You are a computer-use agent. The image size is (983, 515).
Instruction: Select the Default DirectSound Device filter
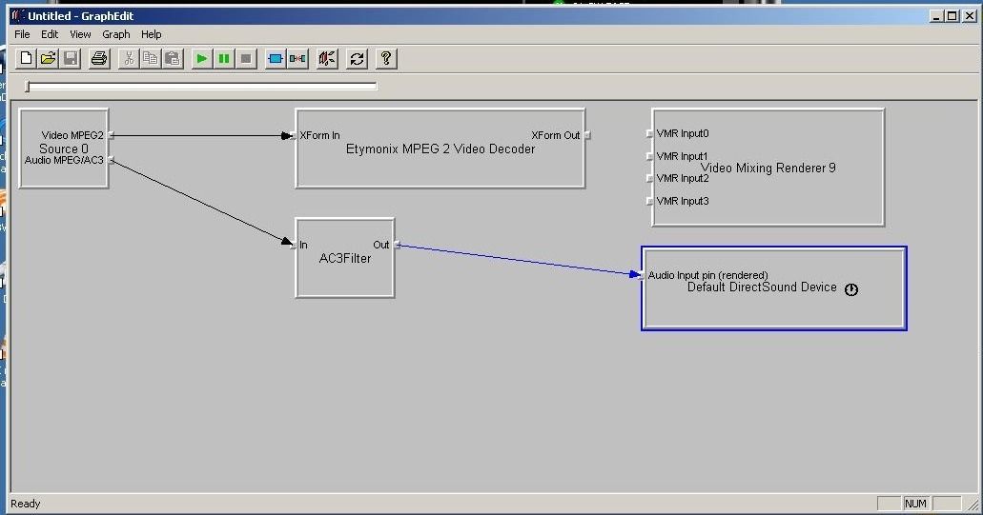pos(773,288)
